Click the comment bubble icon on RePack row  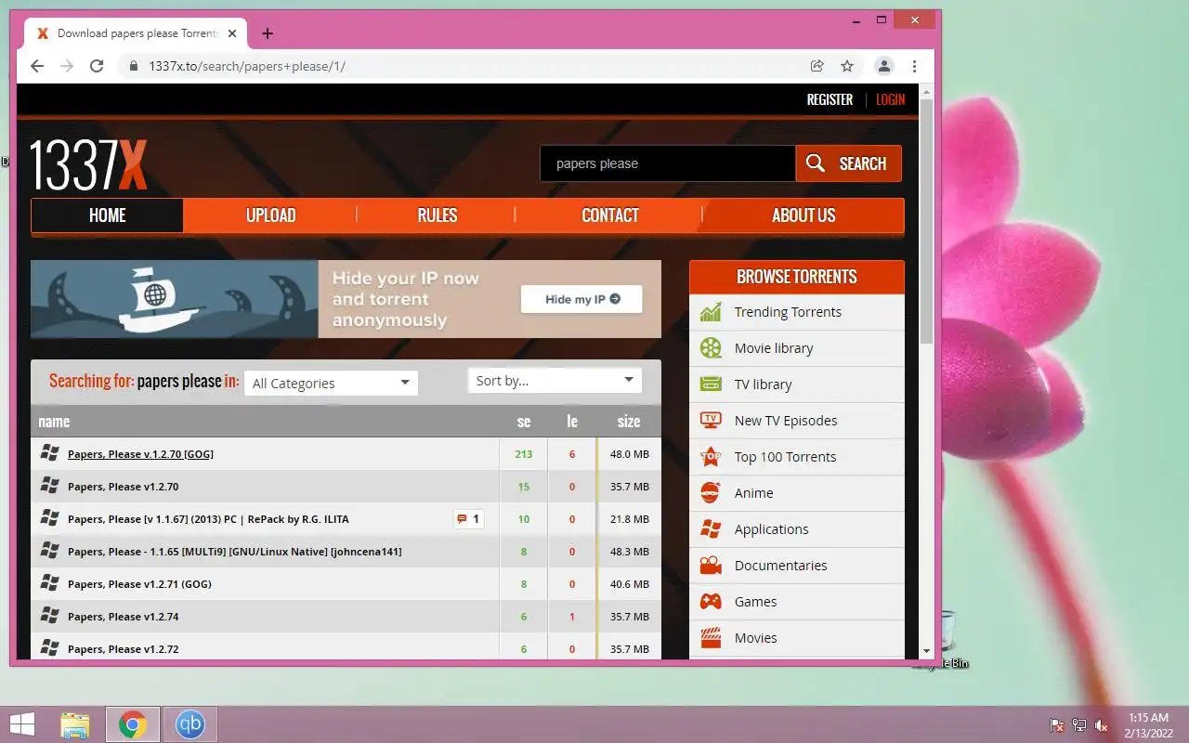pos(462,519)
